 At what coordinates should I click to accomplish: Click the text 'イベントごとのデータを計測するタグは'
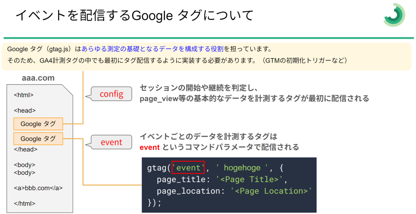coord(209,137)
